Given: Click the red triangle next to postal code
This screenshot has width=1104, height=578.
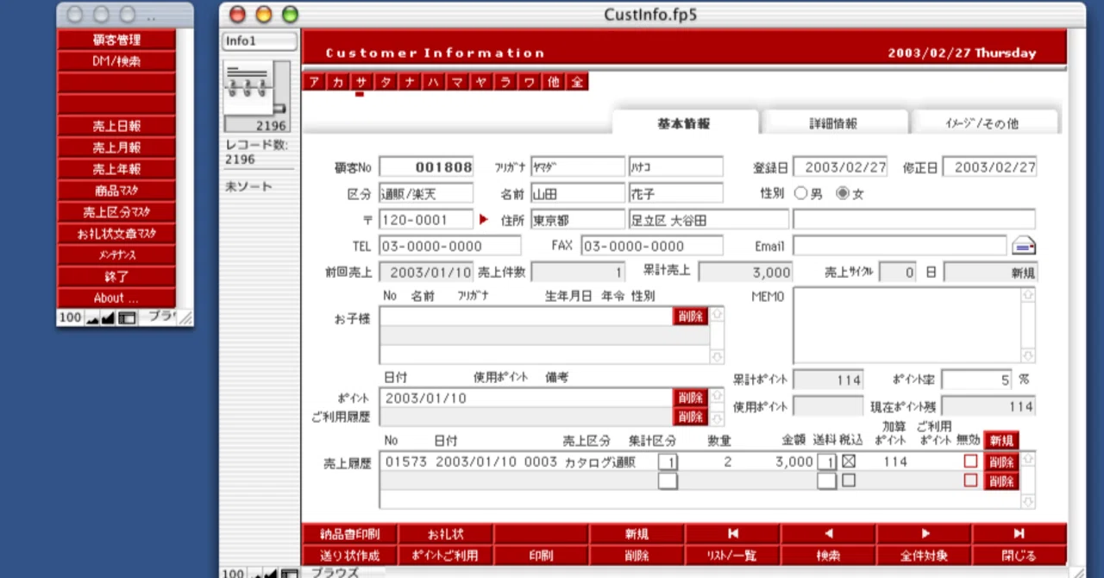Looking at the screenshot, I should (484, 220).
